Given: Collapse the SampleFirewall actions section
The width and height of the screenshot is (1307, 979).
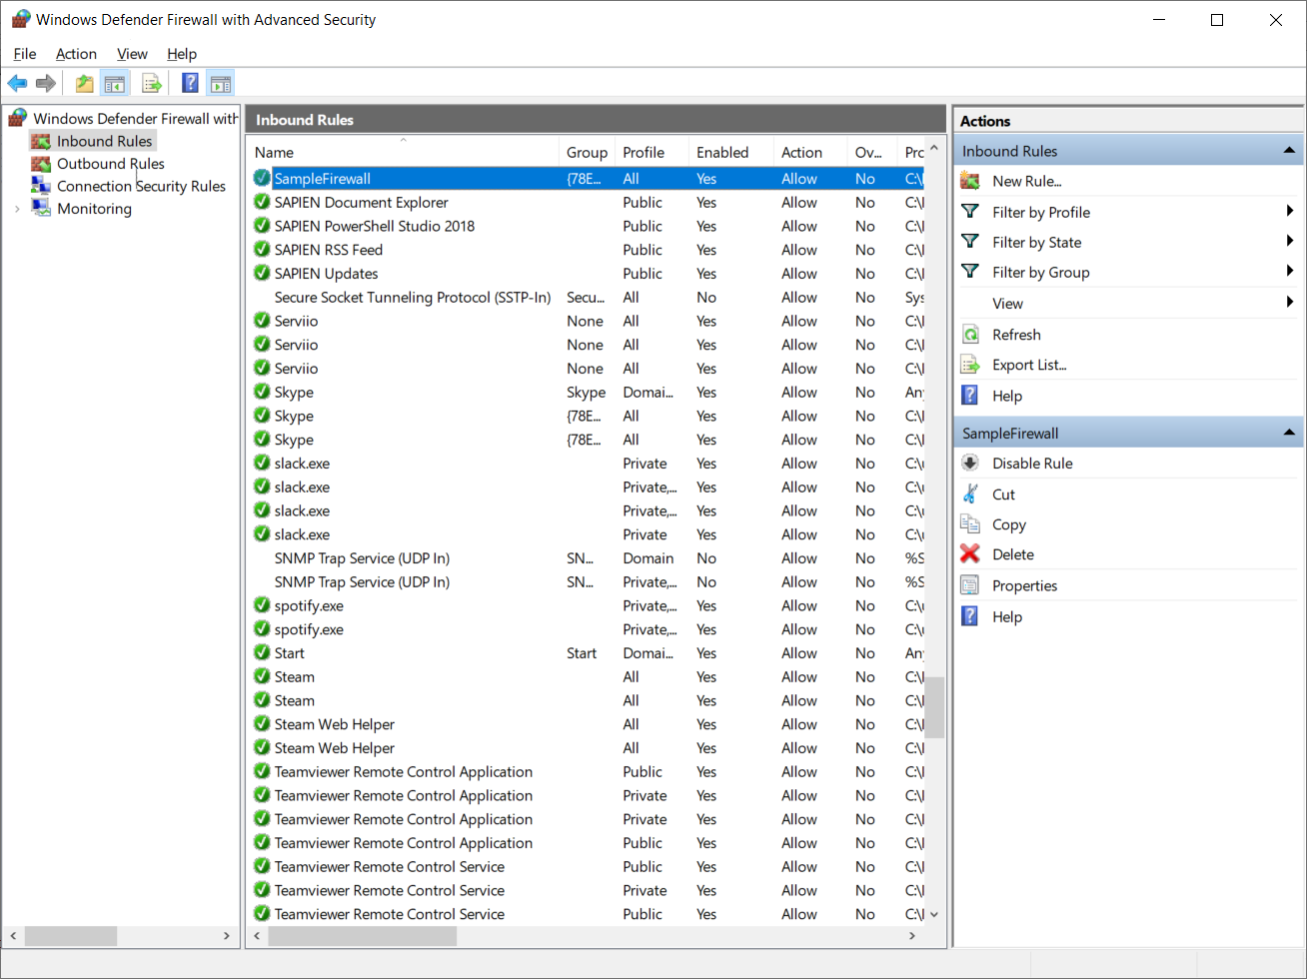Looking at the screenshot, I should point(1289,433).
